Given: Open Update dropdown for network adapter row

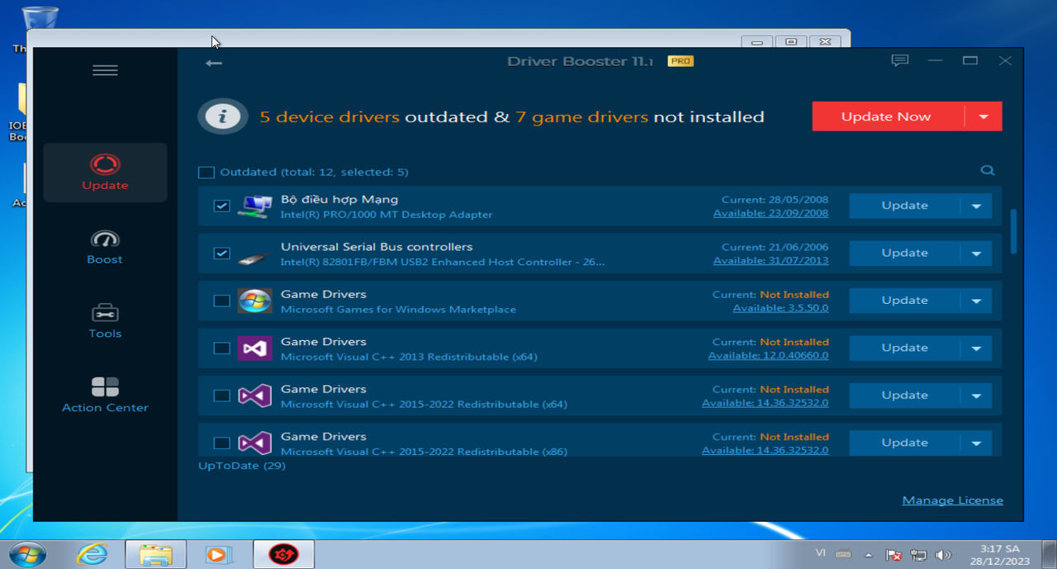Looking at the screenshot, I should point(976,206).
